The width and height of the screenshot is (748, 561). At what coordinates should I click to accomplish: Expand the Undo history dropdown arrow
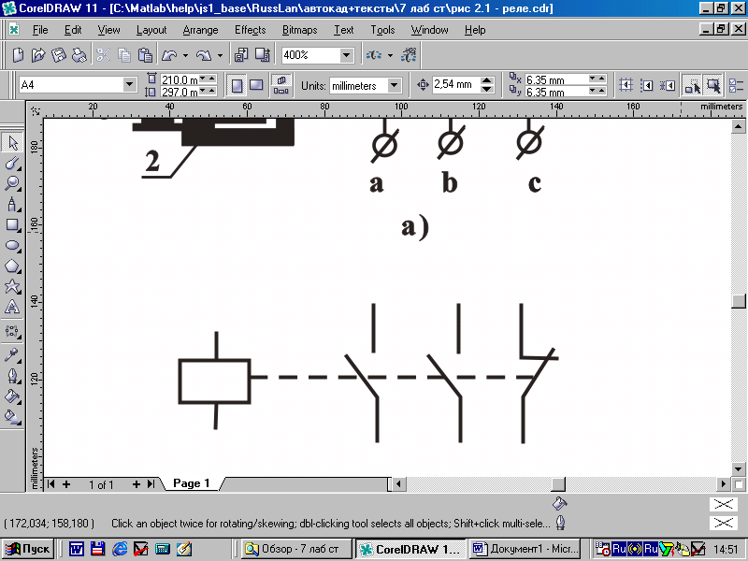[185, 56]
